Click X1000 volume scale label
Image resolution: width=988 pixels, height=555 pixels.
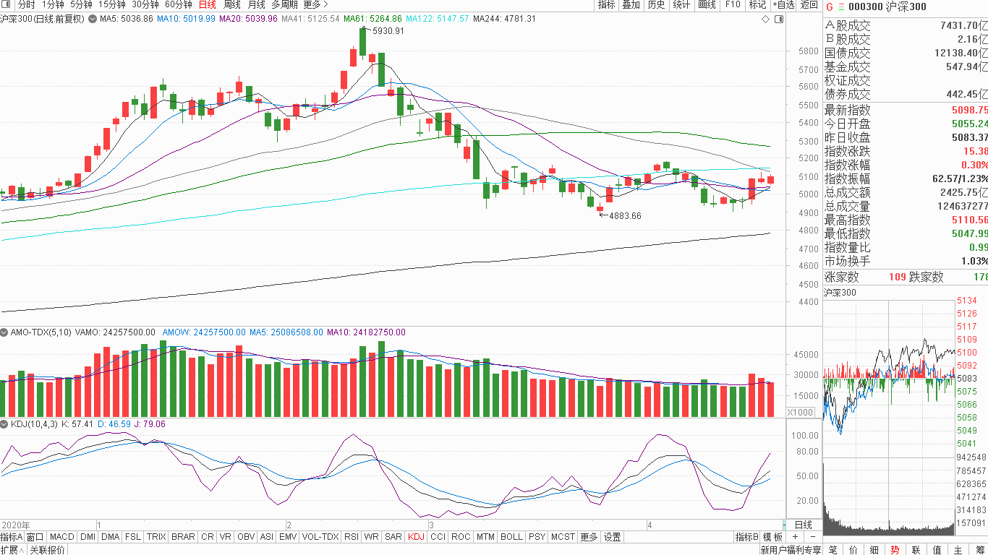[799, 413]
